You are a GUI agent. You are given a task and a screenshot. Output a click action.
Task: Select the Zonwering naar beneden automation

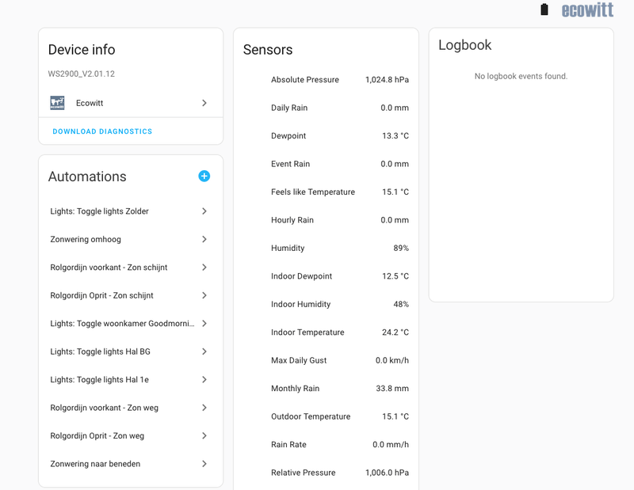tap(95, 464)
